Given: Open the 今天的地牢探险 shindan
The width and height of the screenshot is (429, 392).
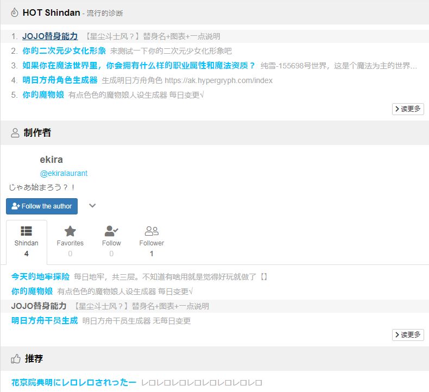Looking at the screenshot, I should tap(40, 277).
